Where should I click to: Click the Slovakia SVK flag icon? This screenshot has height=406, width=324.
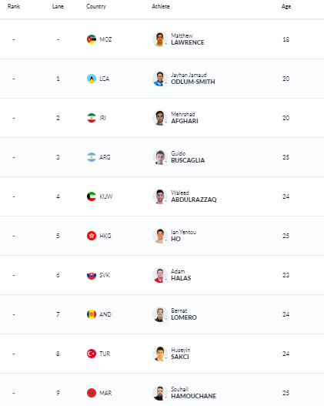pyautogui.click(x=92, y=275)
